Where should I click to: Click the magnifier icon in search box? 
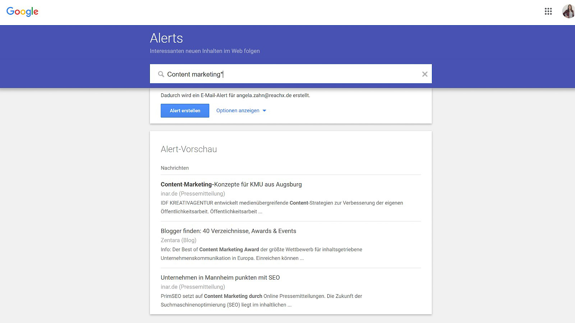coord(161,74)
